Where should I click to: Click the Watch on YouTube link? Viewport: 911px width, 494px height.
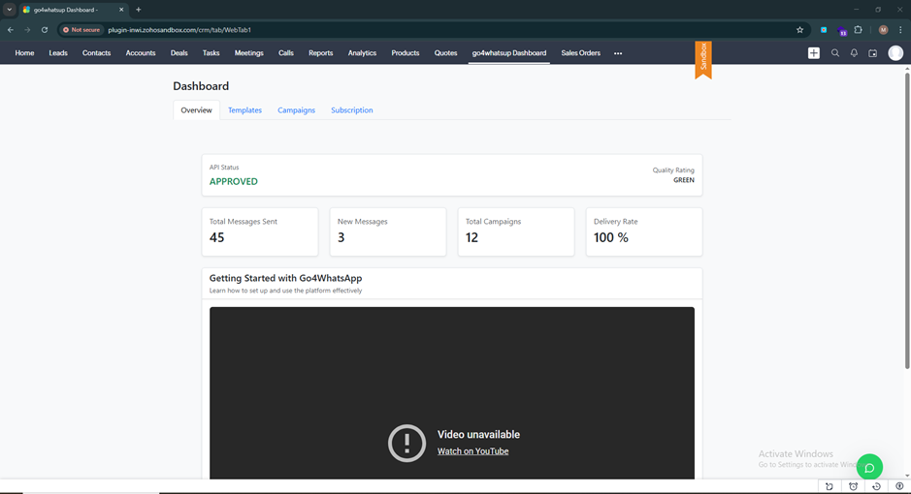(x=472, y=451)
